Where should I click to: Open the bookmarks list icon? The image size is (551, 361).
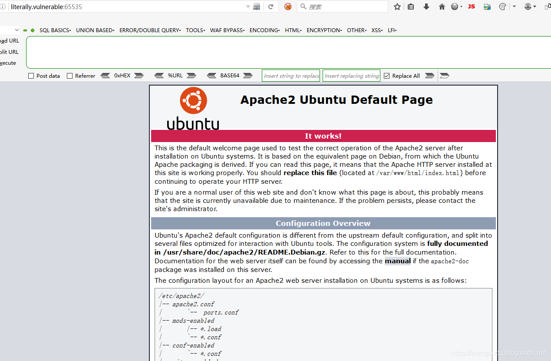coord(411,7)
